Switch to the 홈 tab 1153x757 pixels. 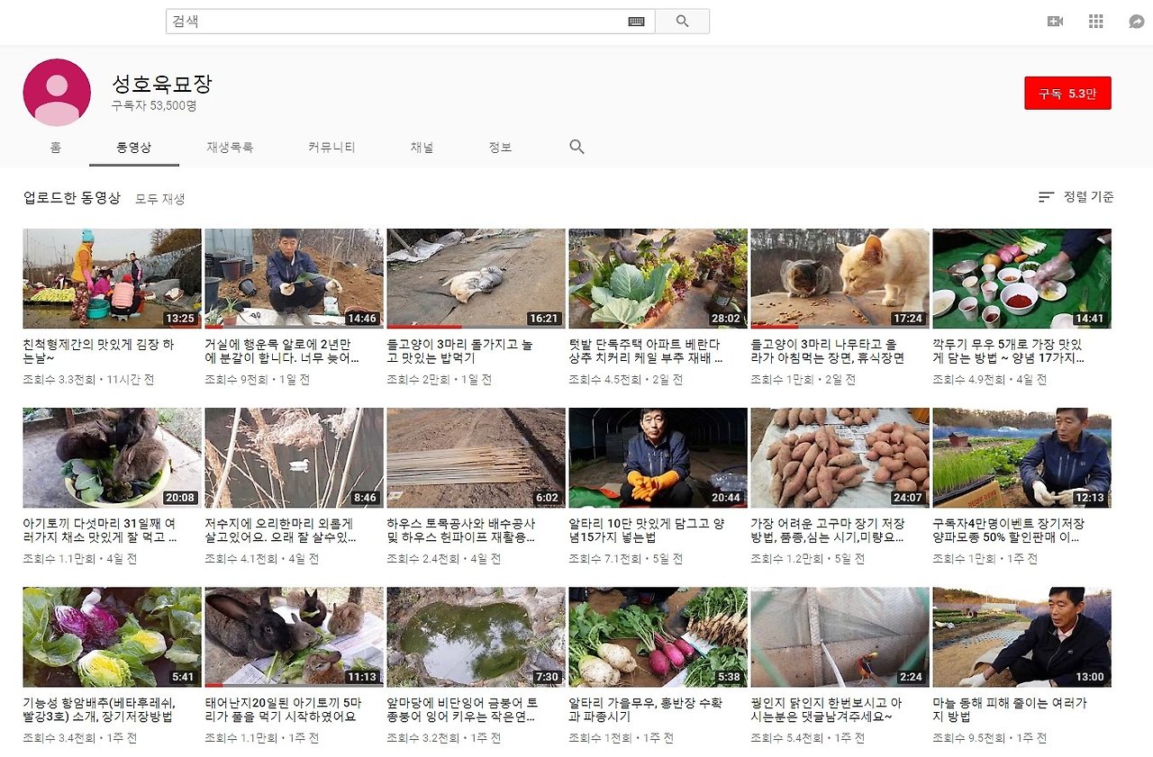point(56,148)
